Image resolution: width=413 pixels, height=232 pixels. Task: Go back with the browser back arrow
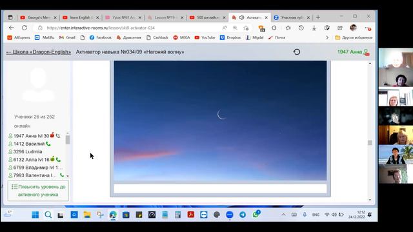click(12, 28)
